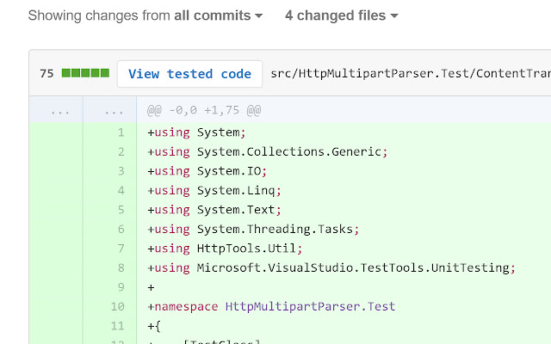Click the code line 'using System;'
The width and height of the screenshot is (551, 344).
(196, 132)
